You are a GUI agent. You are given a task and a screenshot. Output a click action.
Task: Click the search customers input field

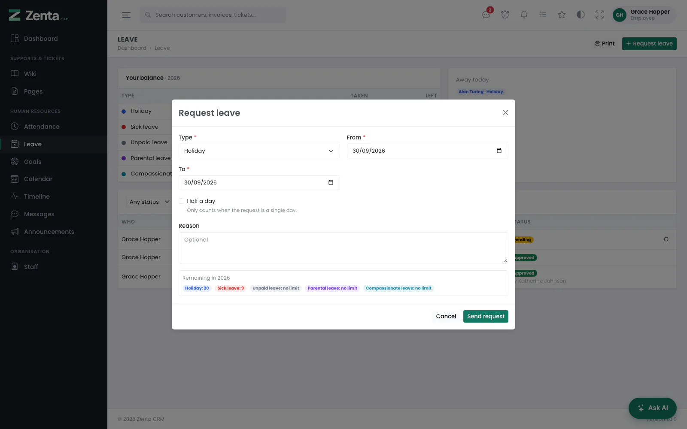[213, 15]
